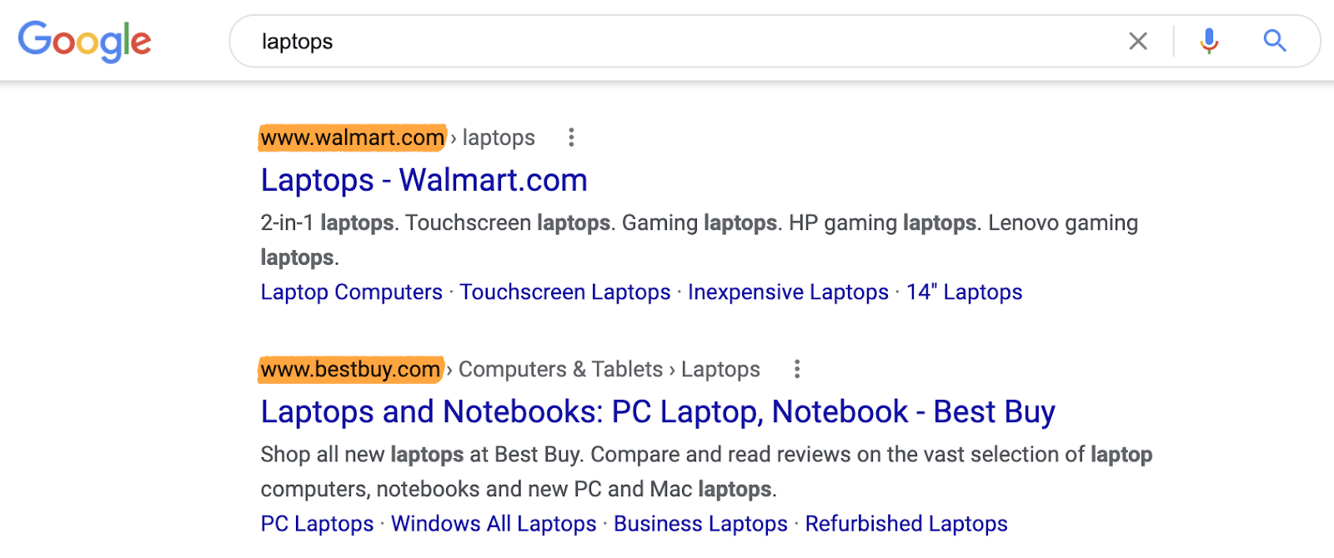Click the Google logo

(x=84, y=41)
